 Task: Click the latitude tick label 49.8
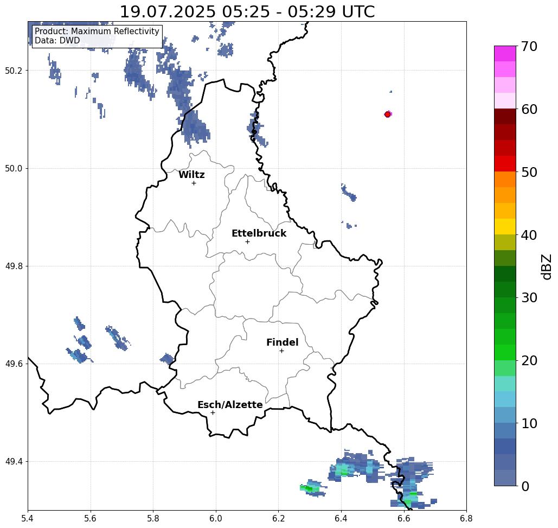click(x=14, y=266)
